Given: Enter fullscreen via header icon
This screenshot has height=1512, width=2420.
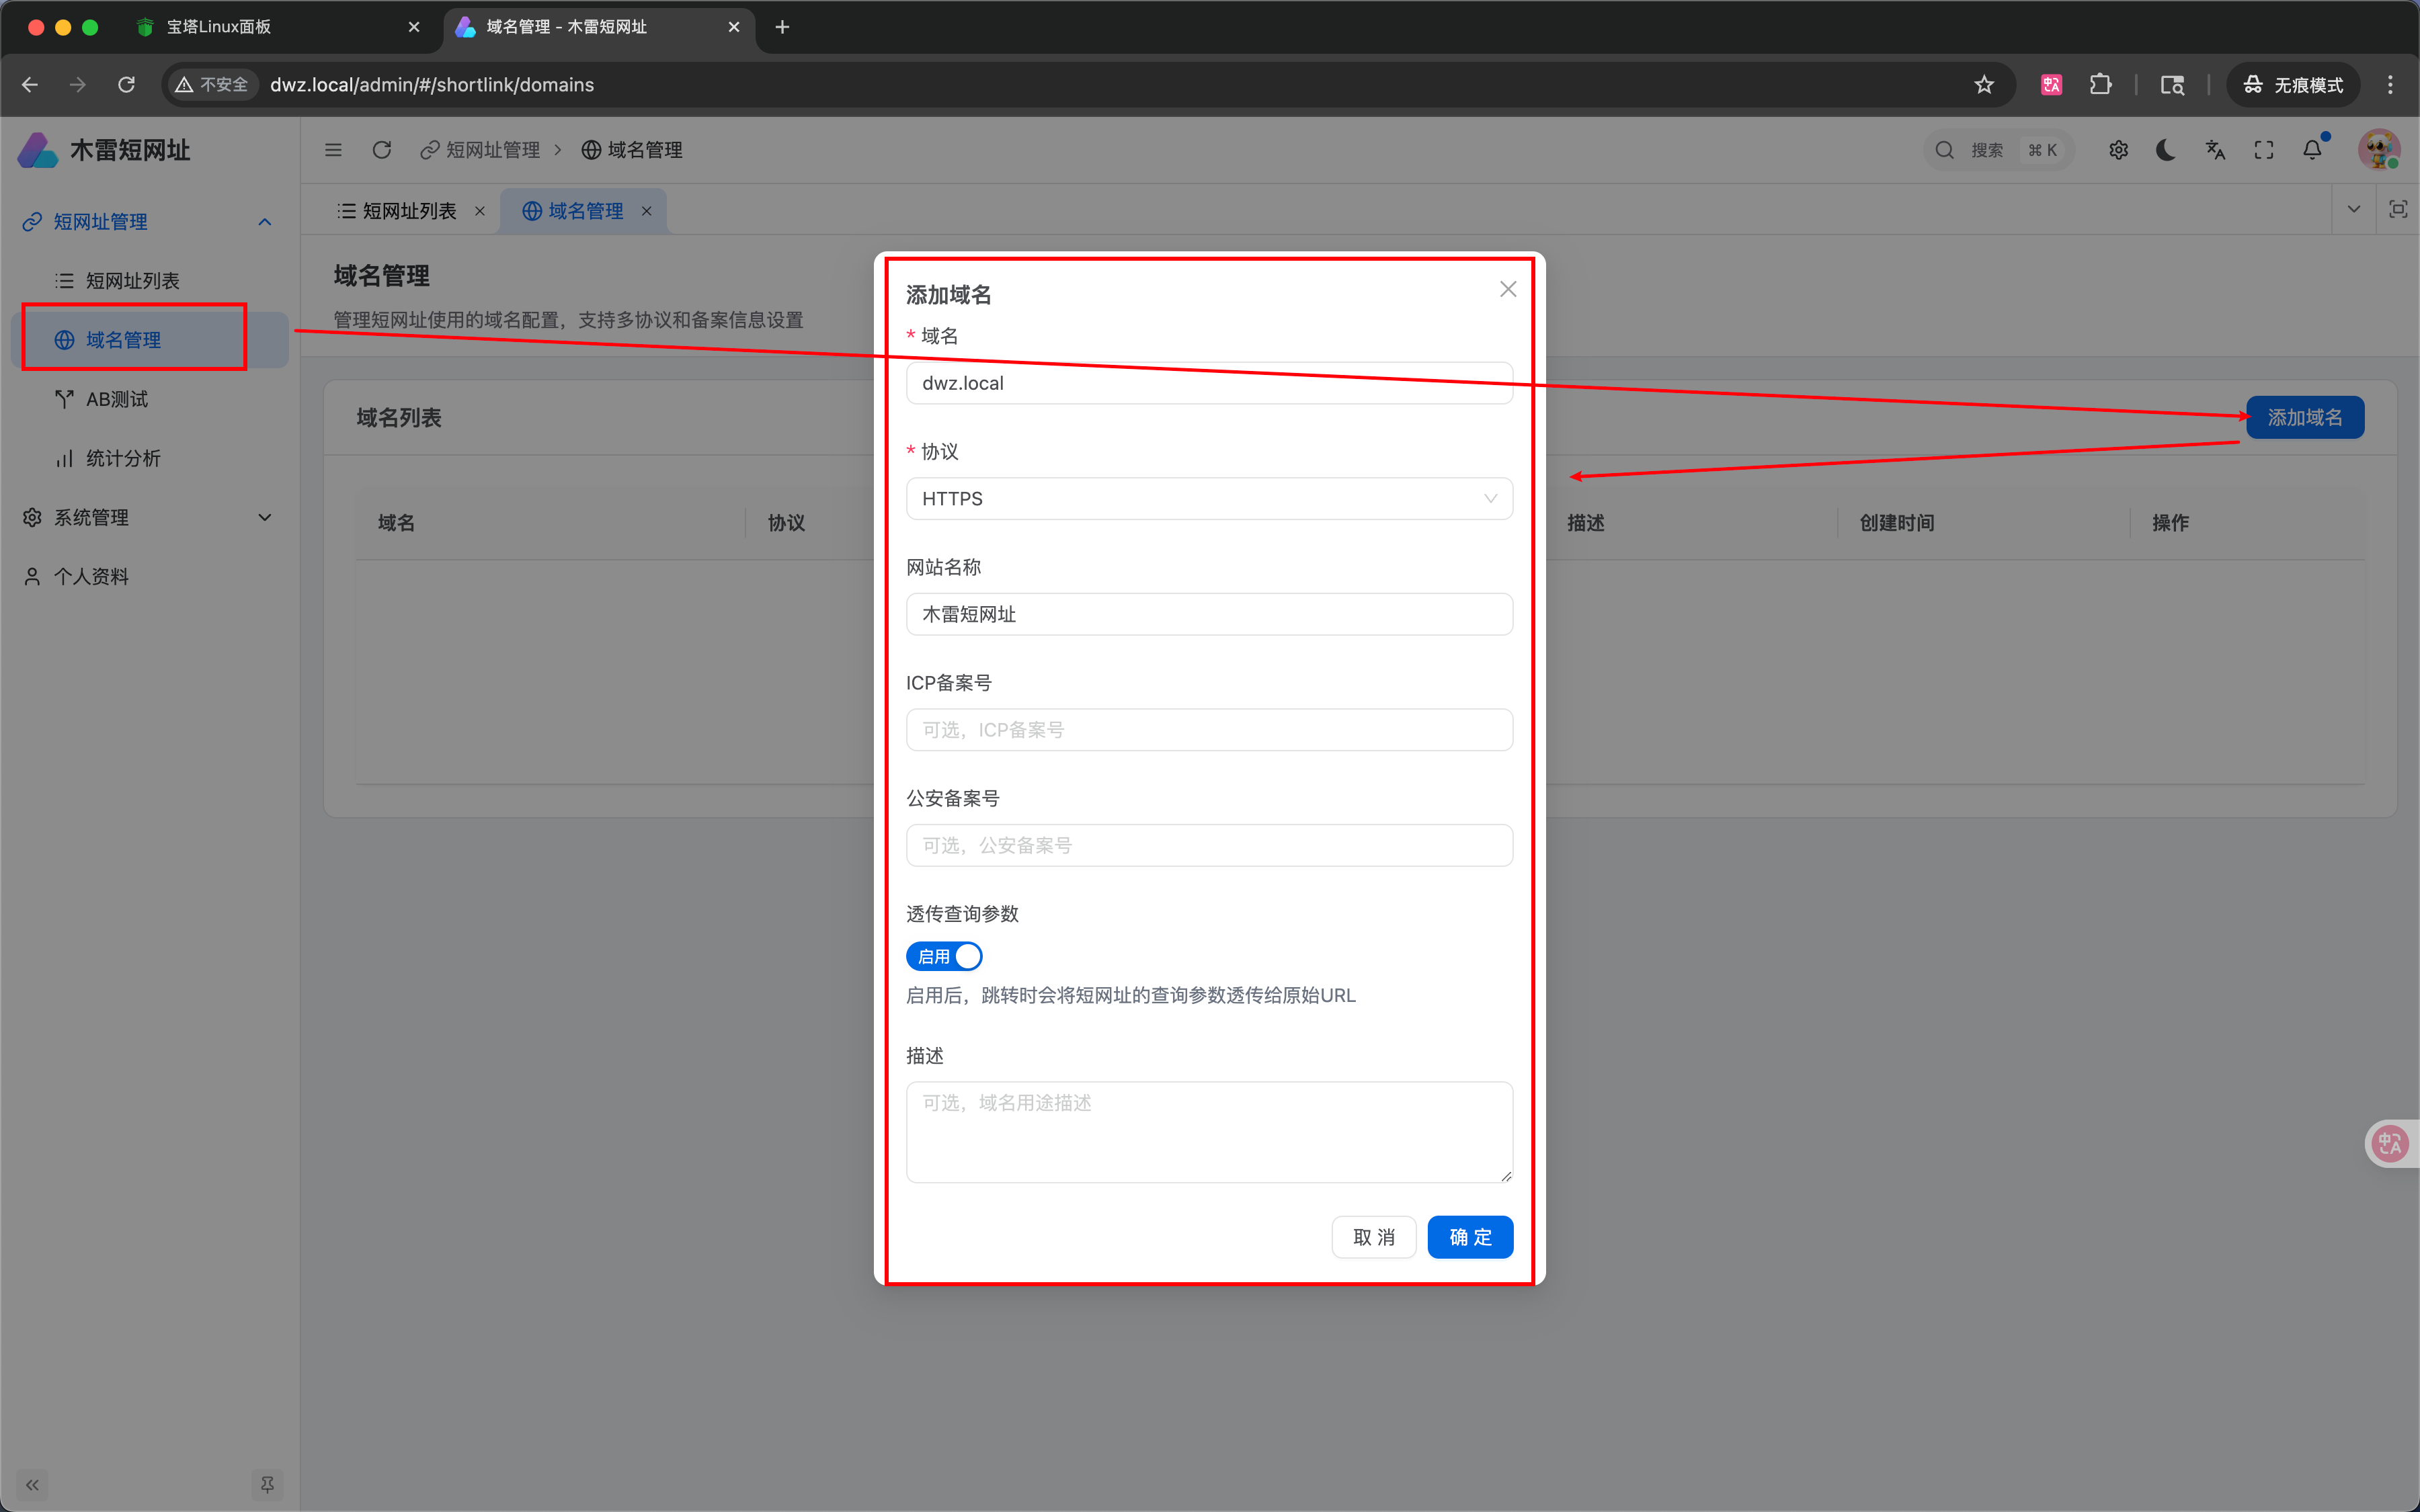Looking at the screenshot, I should (2264, 150).
